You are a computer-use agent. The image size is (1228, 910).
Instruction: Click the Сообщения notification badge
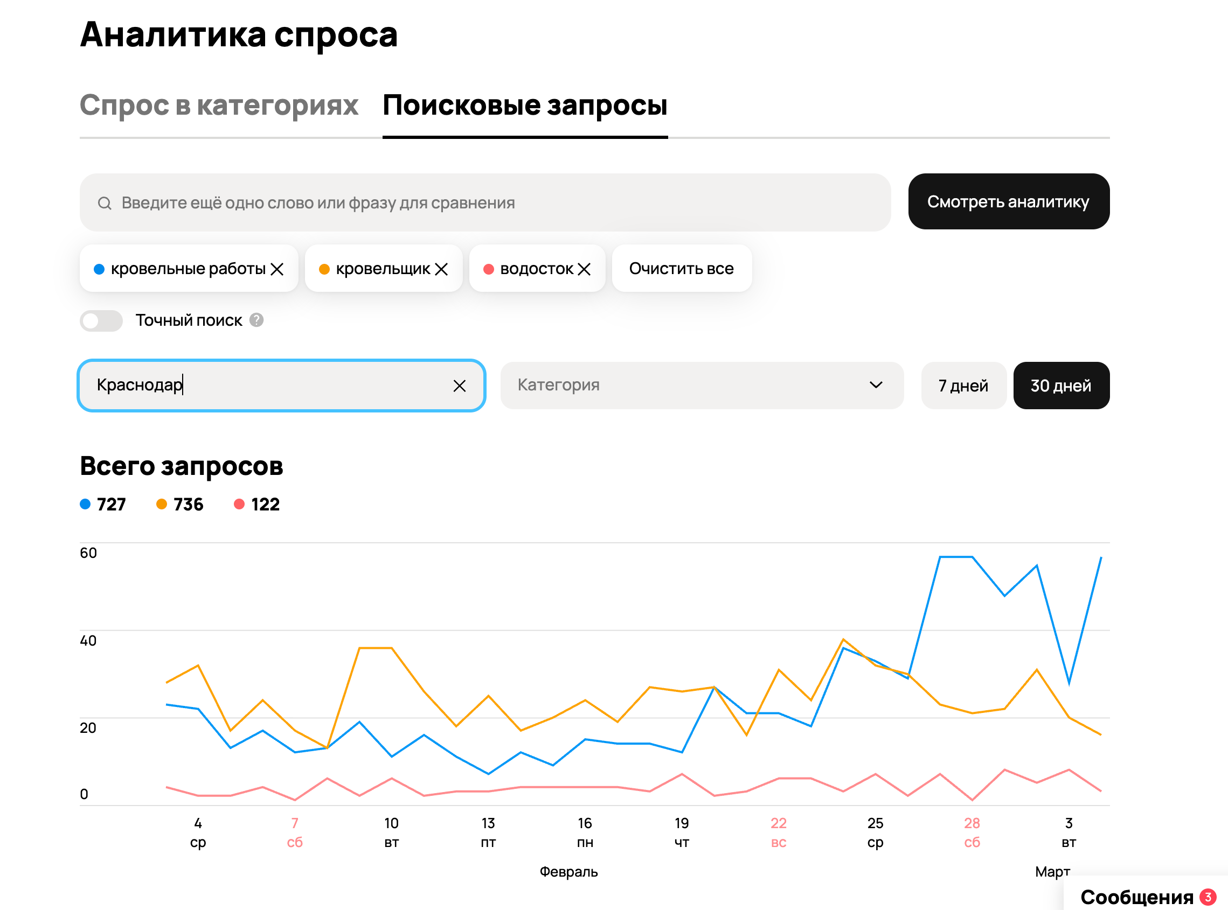click(1208, 897)
